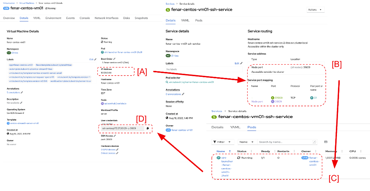Click Services breadcrumb in the top service panel

click(170, 4)
